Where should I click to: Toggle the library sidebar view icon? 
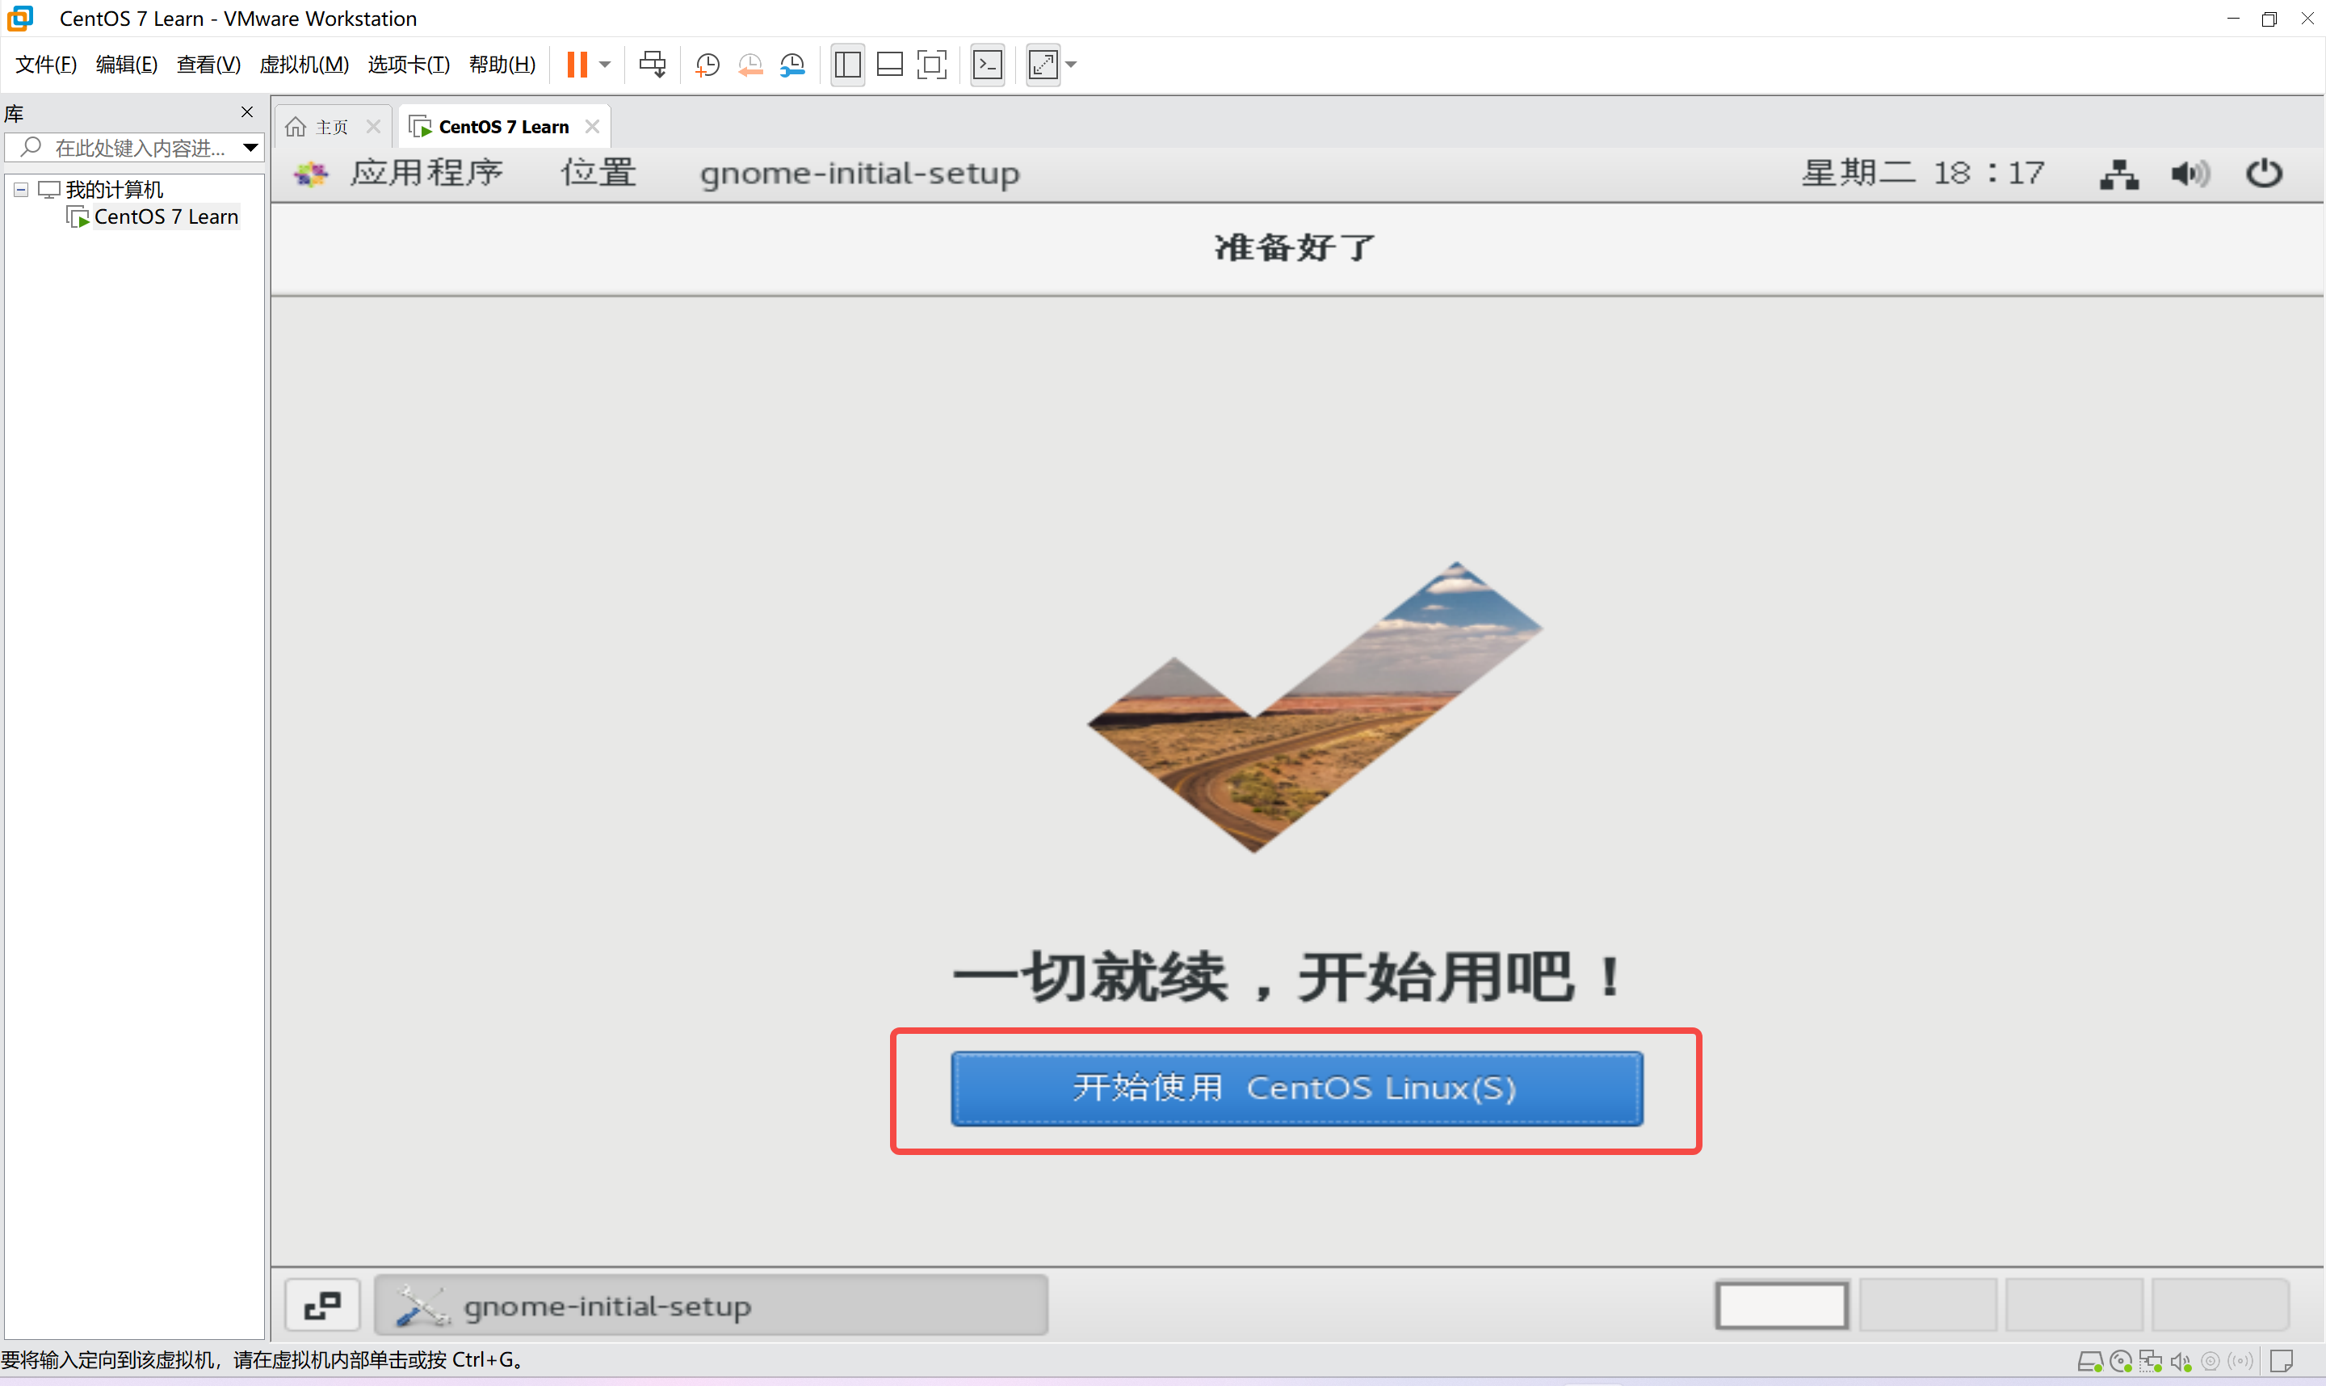coord(848,65)
